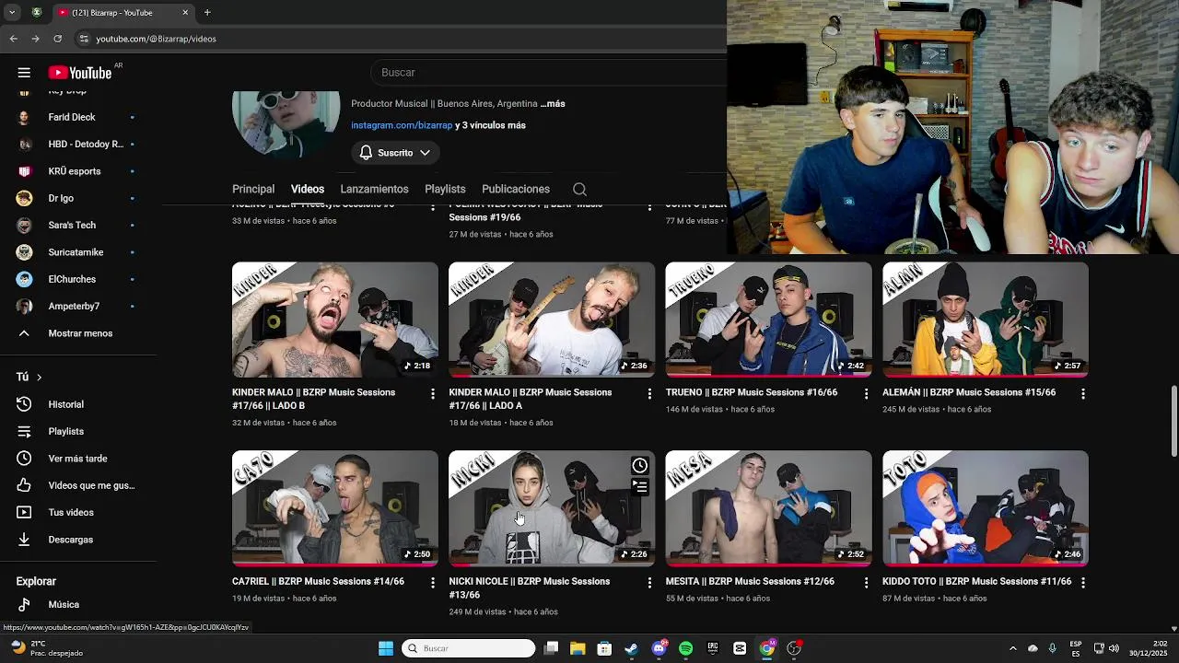The height and width of the screenshot is (663, 1179).
Task: Open the MESITA Music Sessions #12 thumbnail
Action: (x=768, y=508)
